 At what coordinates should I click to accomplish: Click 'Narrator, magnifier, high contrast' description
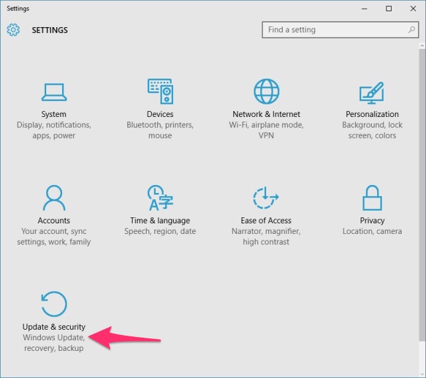[x=266, y=236]
